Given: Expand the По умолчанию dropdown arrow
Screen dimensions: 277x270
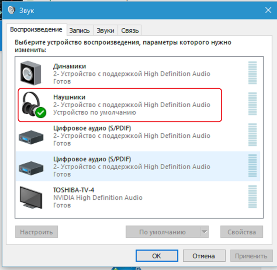Looking at the screenshot, I should [x=204, y=232].
